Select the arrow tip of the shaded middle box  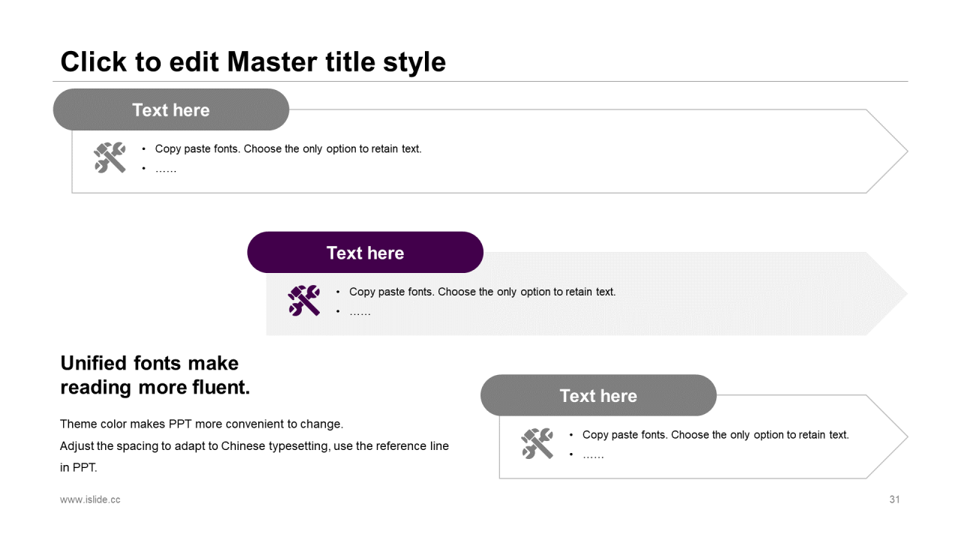tap(887, 294)
